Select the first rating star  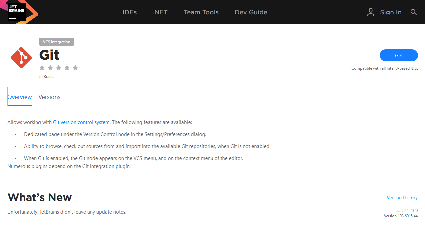42,68
